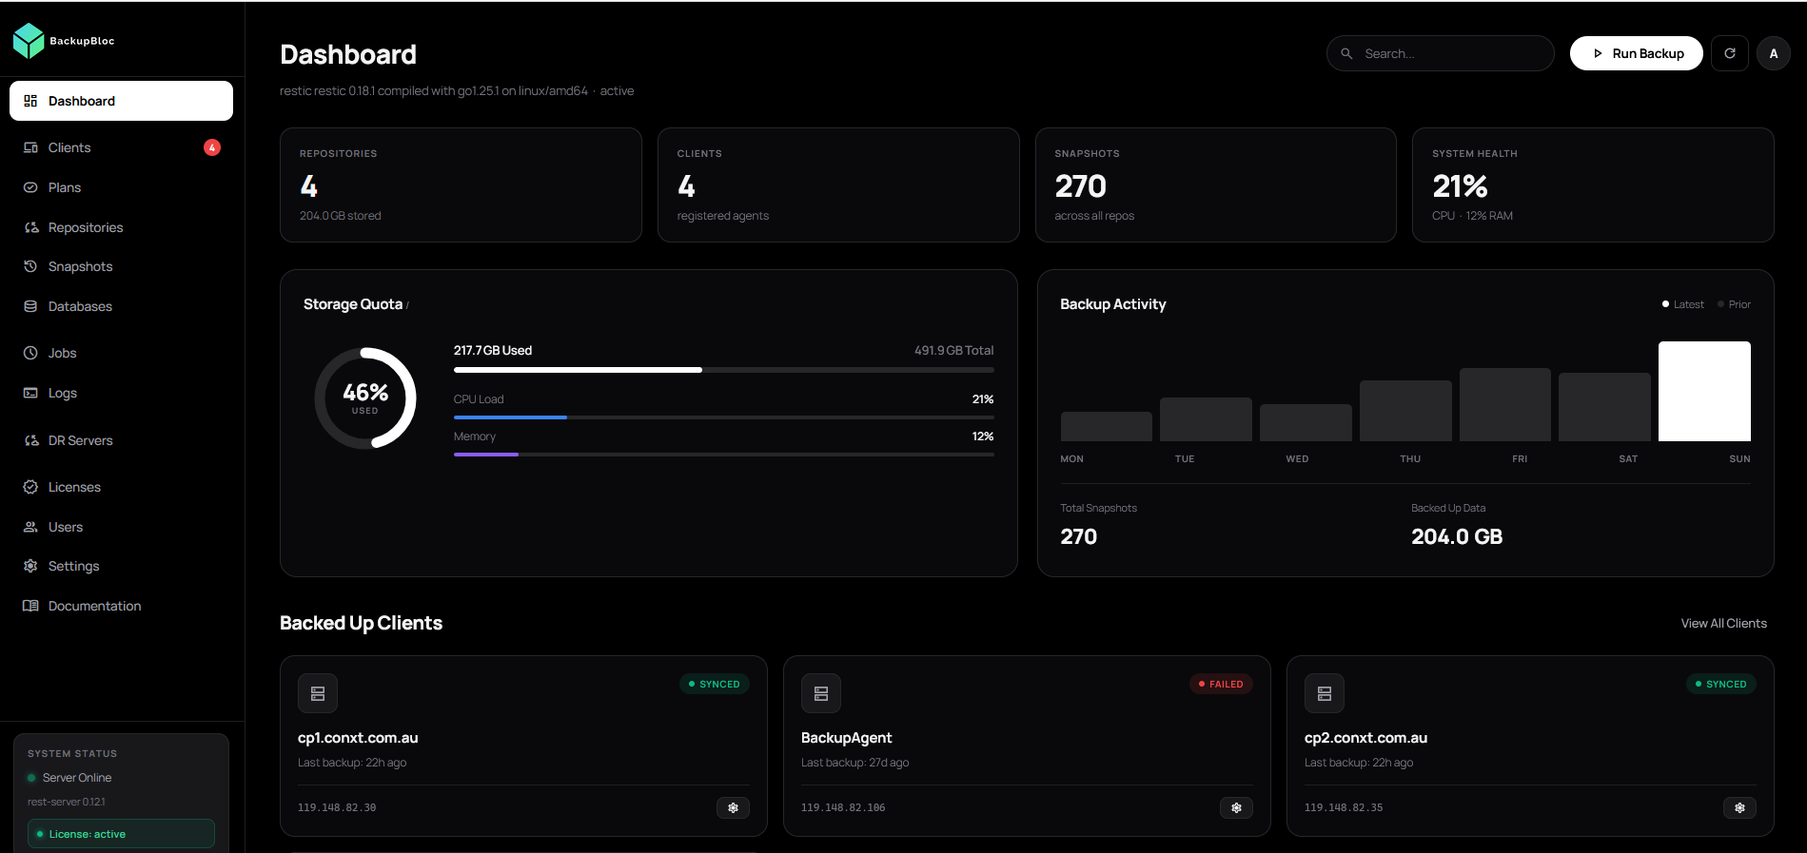Screen dimensions: 1807x853
Task: Click the server icon on BackupAgent card
Action: point(821,693)
